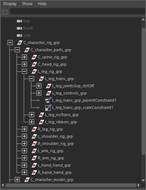Expand the L_leg_ribbon_grp node
The image size is (146, 190).
pos(32,122)
